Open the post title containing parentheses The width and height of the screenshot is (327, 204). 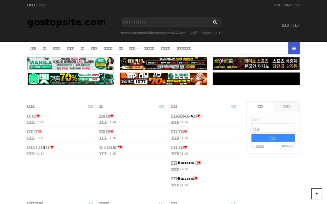tap(39, 147)
